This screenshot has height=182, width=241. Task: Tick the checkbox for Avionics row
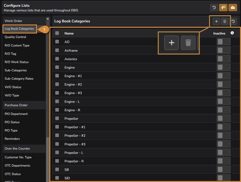point(57,59)
